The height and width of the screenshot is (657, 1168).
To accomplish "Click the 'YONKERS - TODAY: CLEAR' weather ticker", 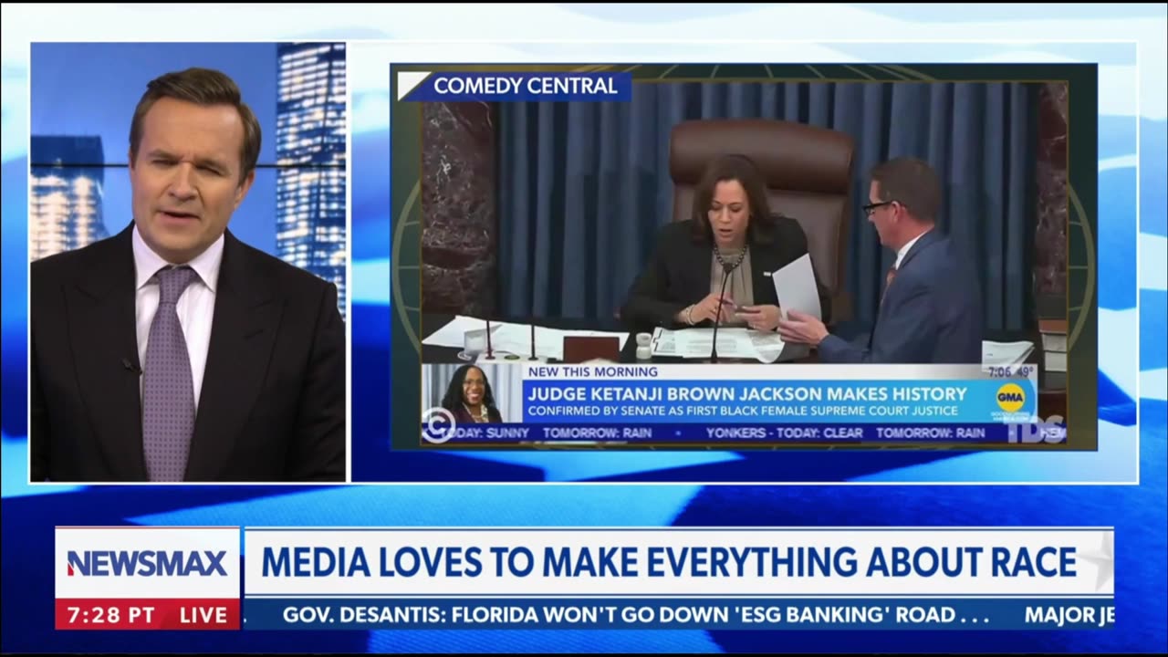I will (x=784, y=433).
